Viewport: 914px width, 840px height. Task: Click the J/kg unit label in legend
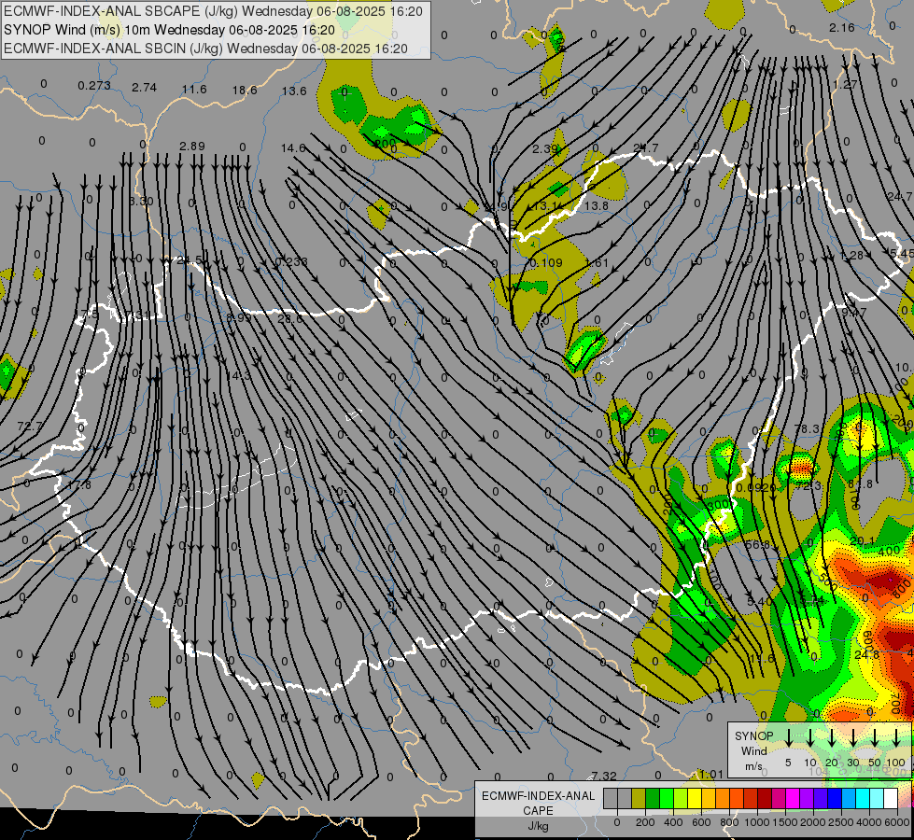tap(538, 825)
